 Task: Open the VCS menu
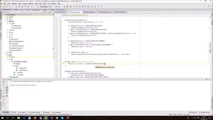pos(49,4)
